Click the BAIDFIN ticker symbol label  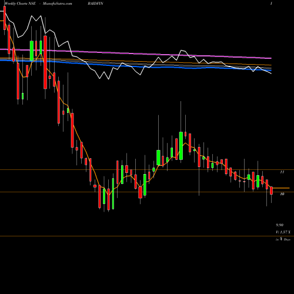tap(95, 4)
